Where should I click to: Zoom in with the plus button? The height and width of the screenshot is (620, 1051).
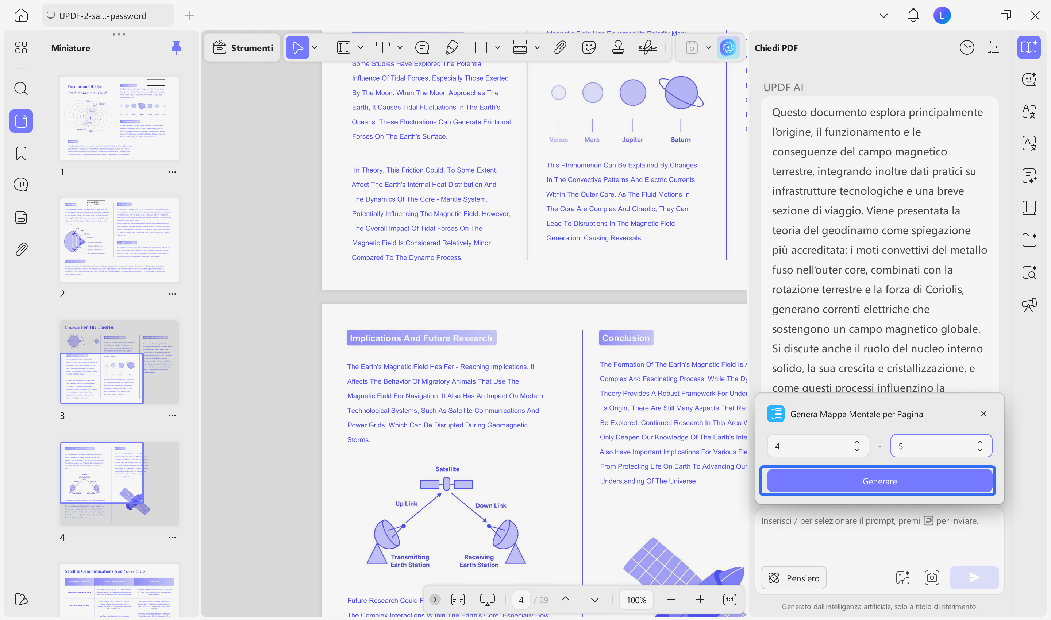pos(700,600)
